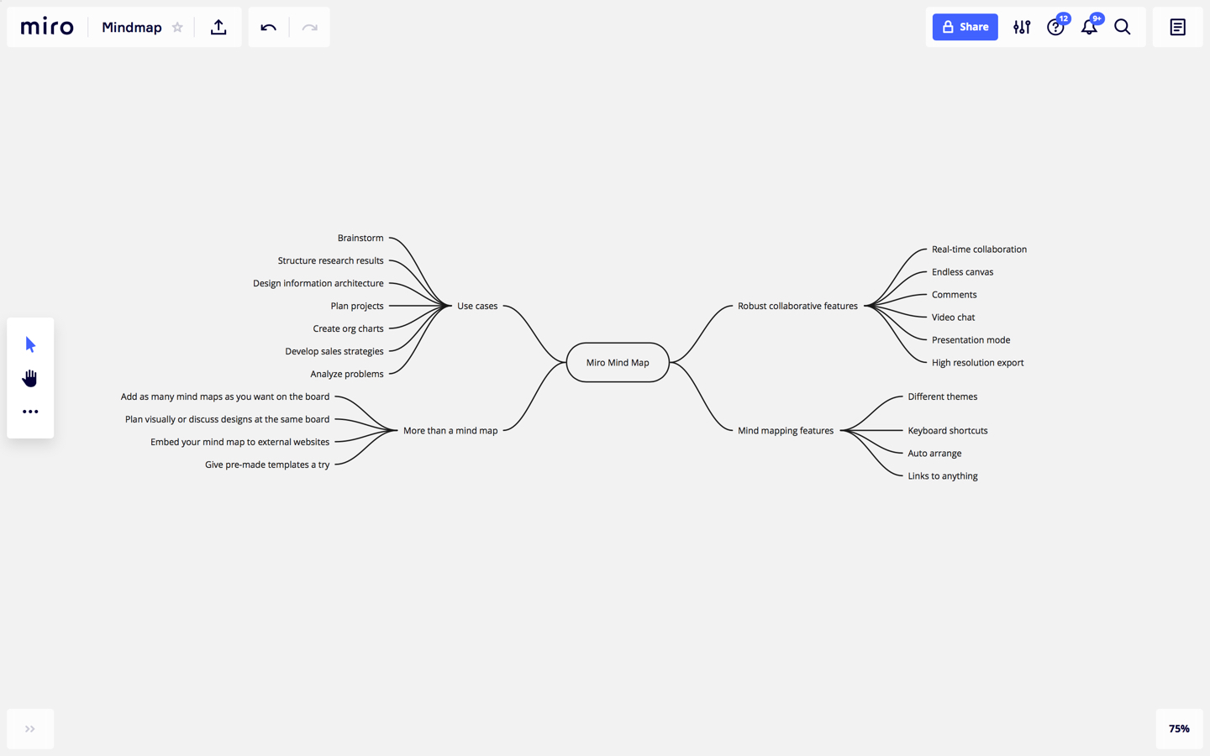
Task: Select the cursor selection tool
Action: (x=30, y=344)
